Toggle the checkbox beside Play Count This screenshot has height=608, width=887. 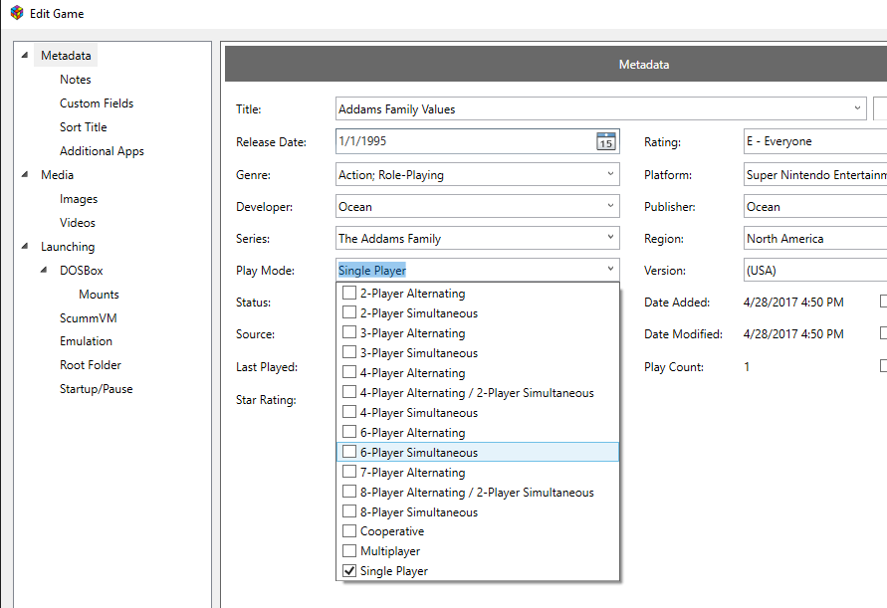[x=884, y=366]
